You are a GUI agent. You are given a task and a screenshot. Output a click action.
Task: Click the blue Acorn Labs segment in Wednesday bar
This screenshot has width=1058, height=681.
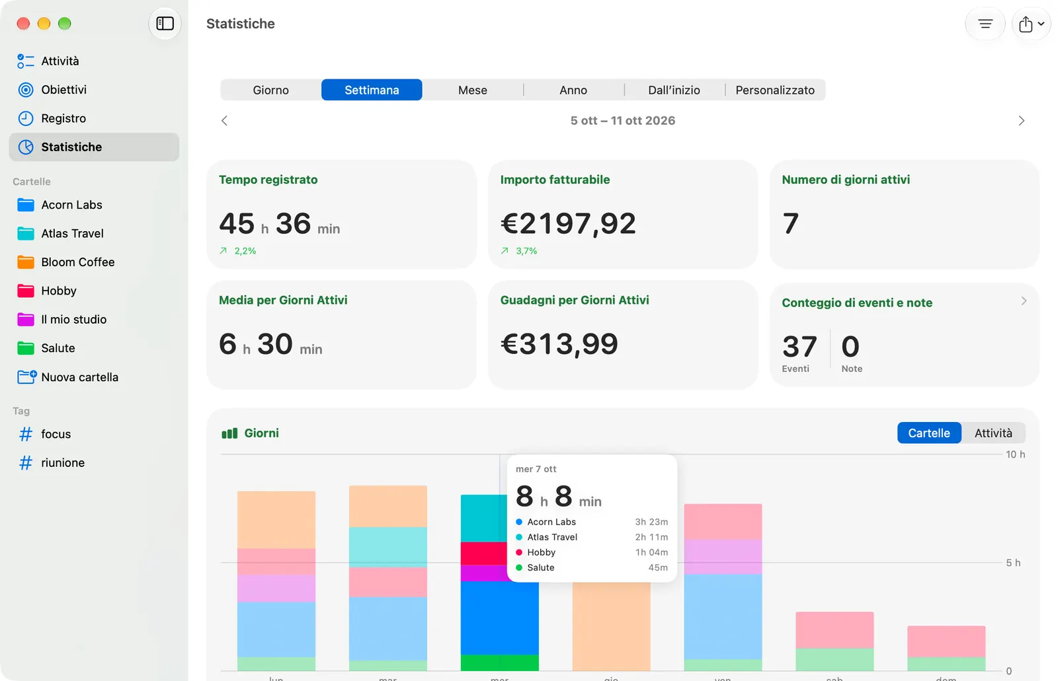499,618
